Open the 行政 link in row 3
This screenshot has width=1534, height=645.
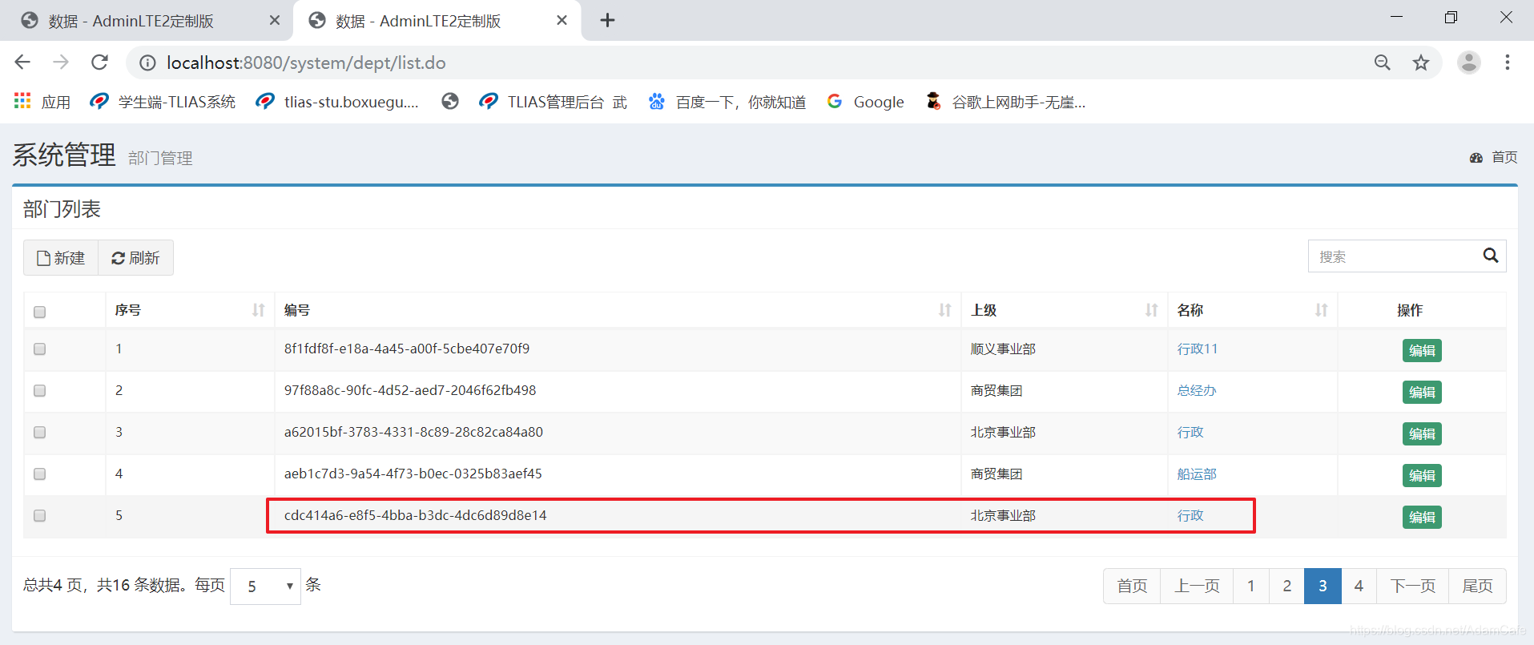coord(1190,432)
